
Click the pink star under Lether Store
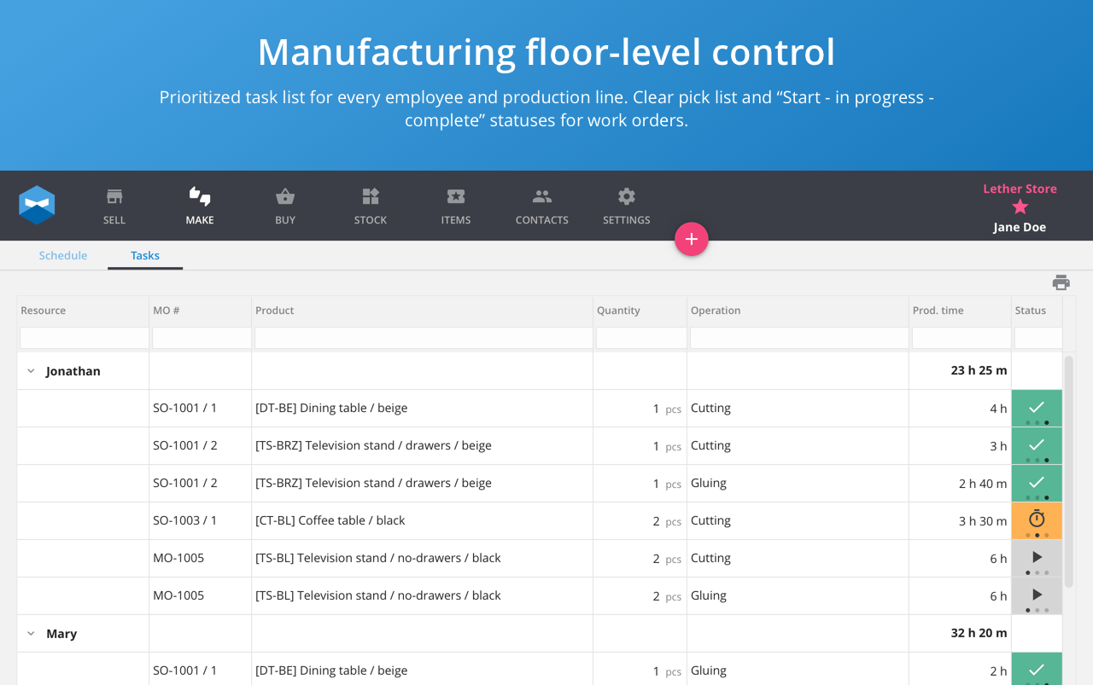point(1020,207)
